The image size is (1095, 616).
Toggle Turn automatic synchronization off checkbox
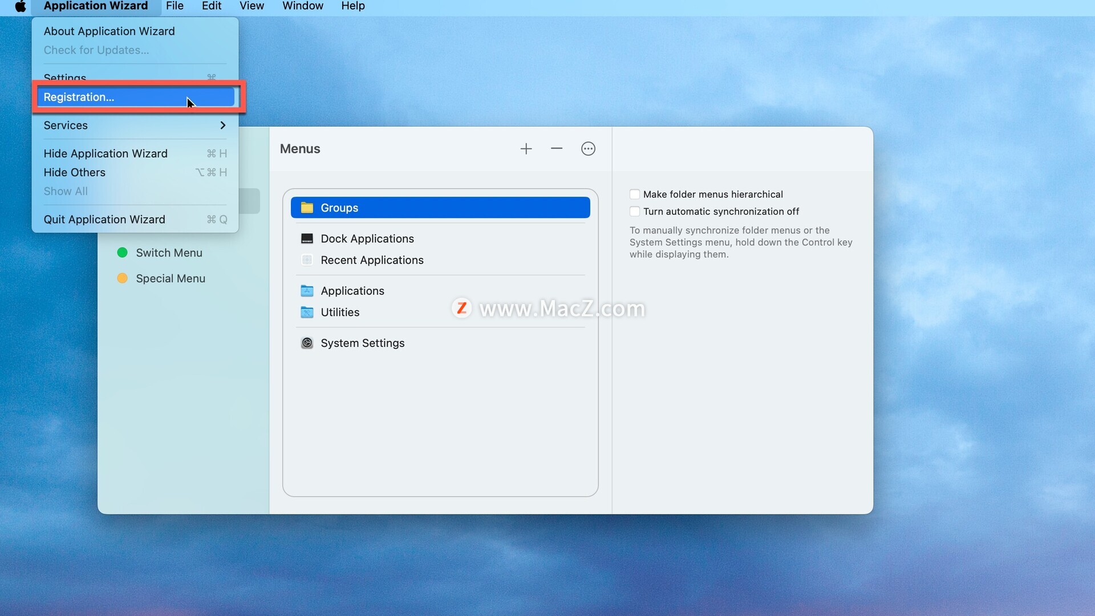coord(635,212)
